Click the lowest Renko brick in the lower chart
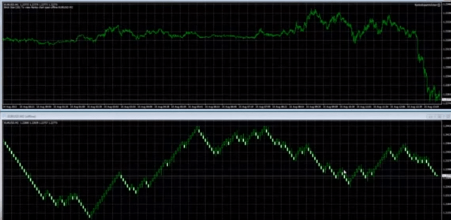Viewport: 451px width, 220px height. click(90, 216)
